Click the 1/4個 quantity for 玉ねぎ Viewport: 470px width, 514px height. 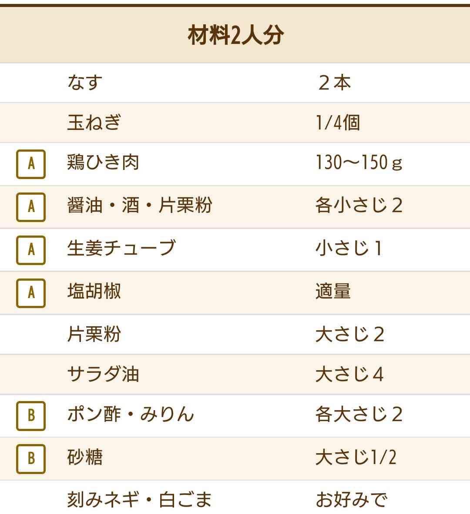(338, 123)
